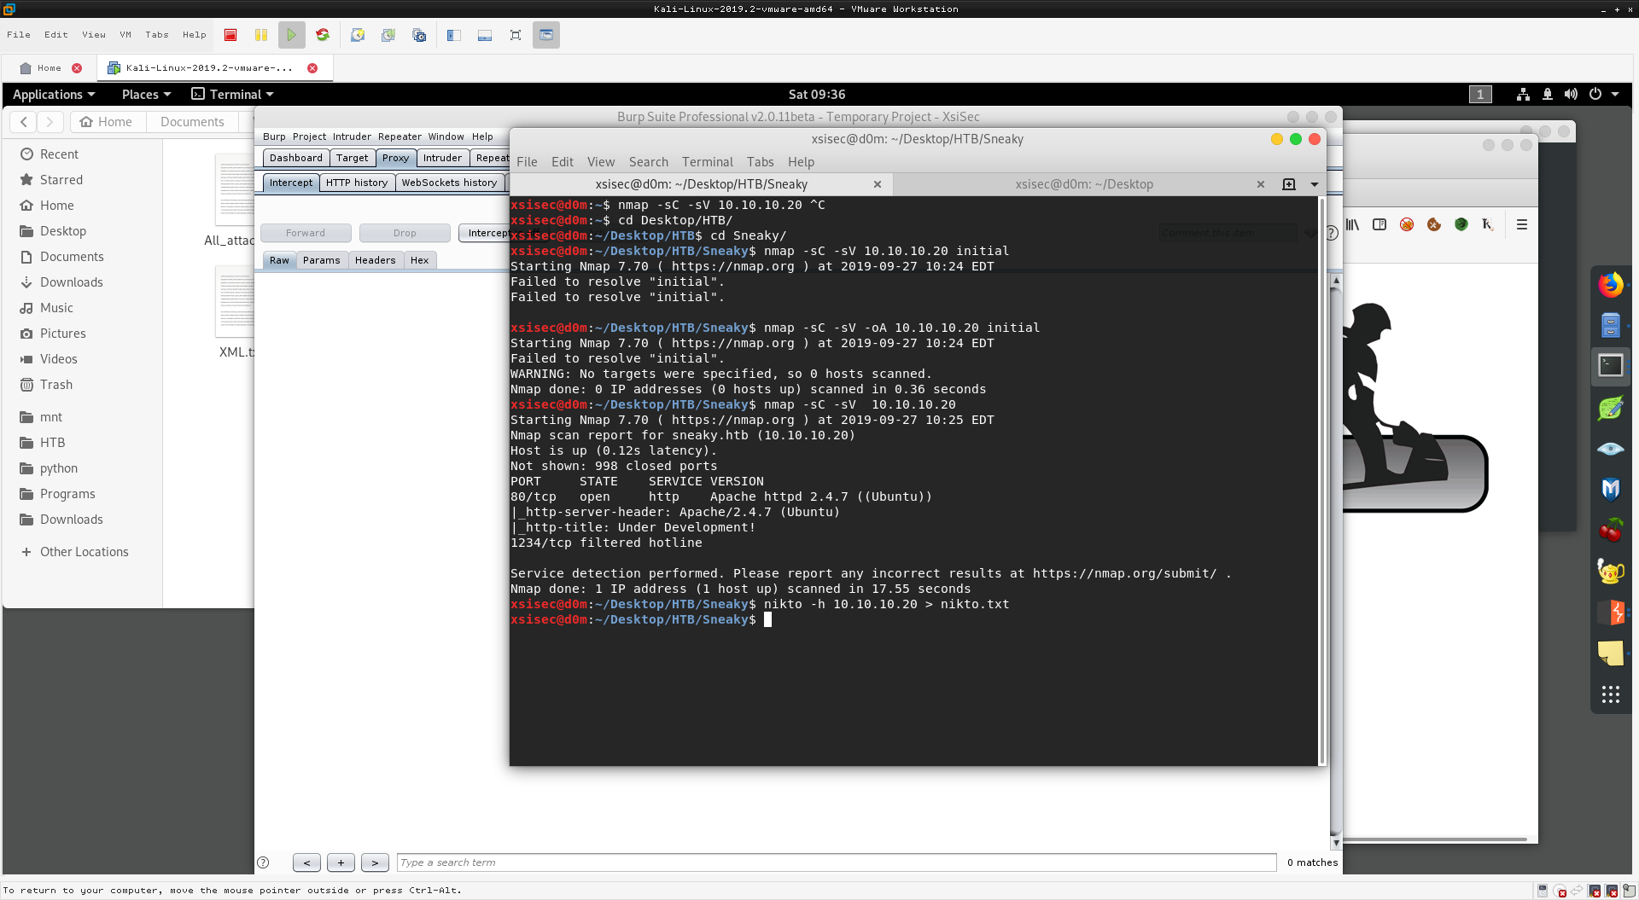The width and height of the screenshot is (1639, 900).
Task: Open the snapshot manager icon
Action: point(419,35)
